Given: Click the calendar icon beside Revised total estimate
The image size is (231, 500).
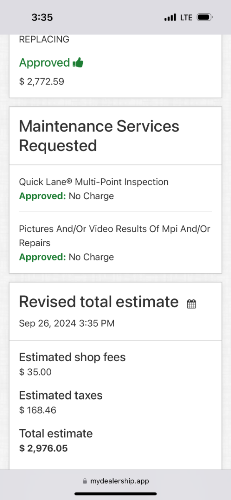Looking at the screenshot, I should pos(191,304).
